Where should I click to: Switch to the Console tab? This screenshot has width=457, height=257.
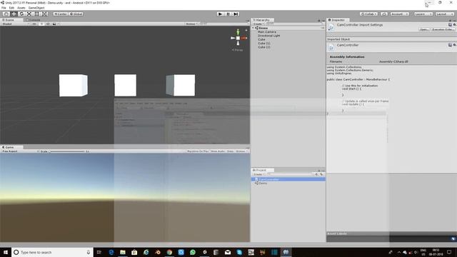tap(33, 20)
